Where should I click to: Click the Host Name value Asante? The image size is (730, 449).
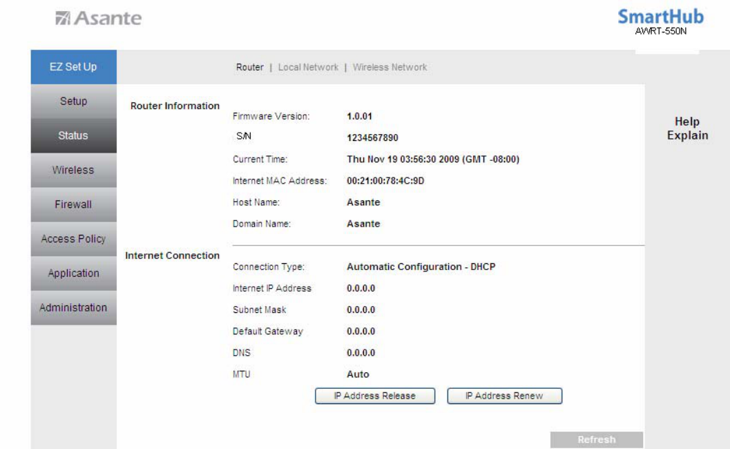coord(363,202)
